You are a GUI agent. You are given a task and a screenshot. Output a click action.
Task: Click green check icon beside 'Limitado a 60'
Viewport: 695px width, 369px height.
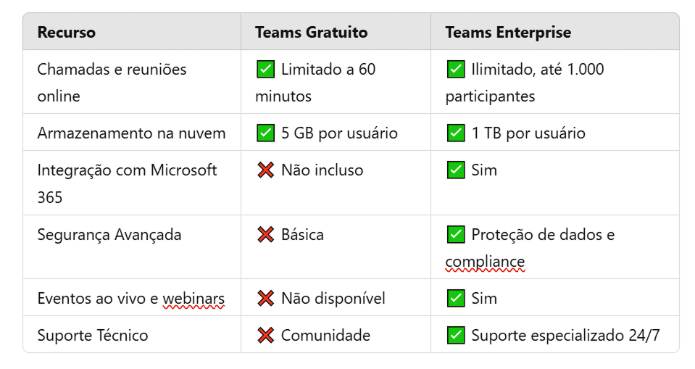click(x=265, y=70)
